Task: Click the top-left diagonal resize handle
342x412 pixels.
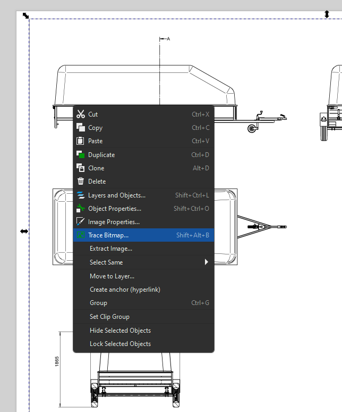Action: click(x=25, y=15)
